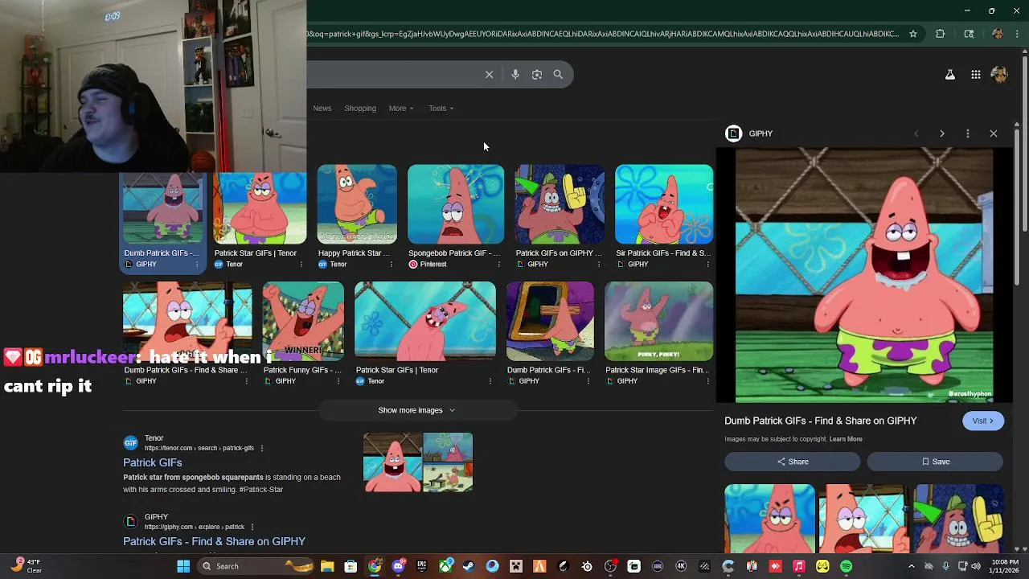Select the Happy Patrick Star thumbnail
This screenshot has height=579, width=1029.
coord(357,204)
